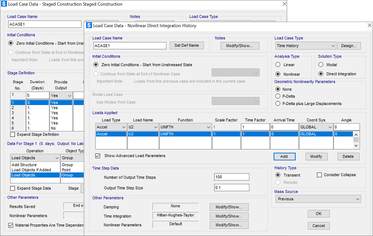373x236 pixels.
Task: Click the Cancel button
Action: (319, 225)
